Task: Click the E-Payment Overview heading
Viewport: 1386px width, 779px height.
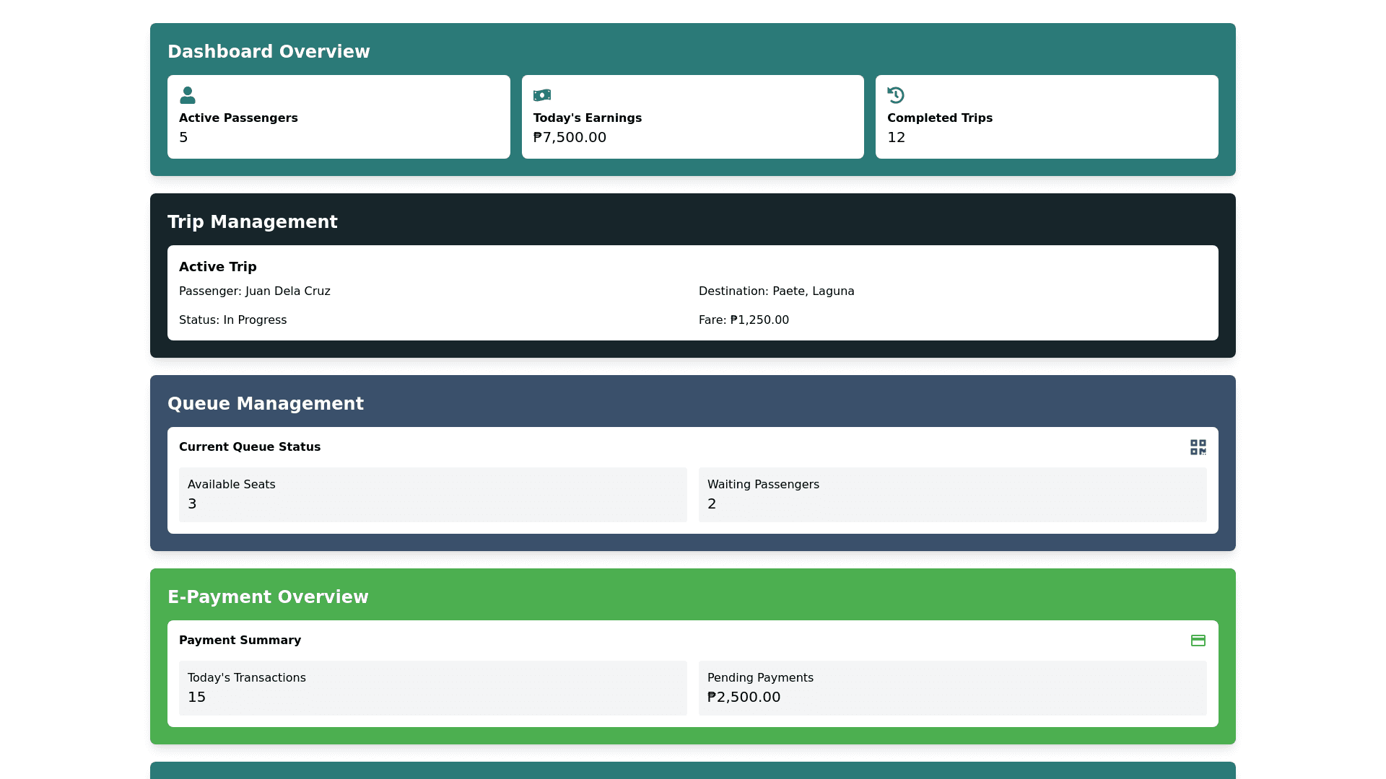Action: [268, 597]
